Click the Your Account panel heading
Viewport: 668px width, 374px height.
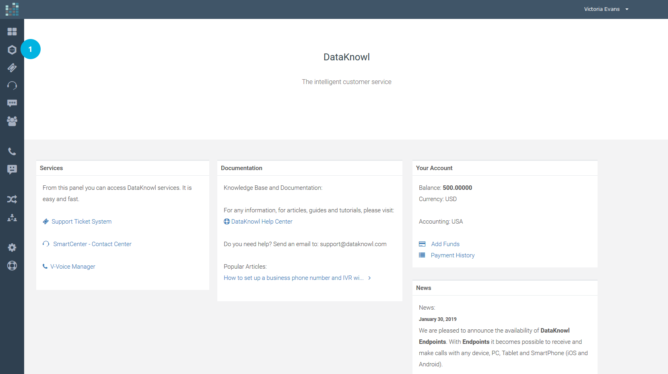click(434, 168)
